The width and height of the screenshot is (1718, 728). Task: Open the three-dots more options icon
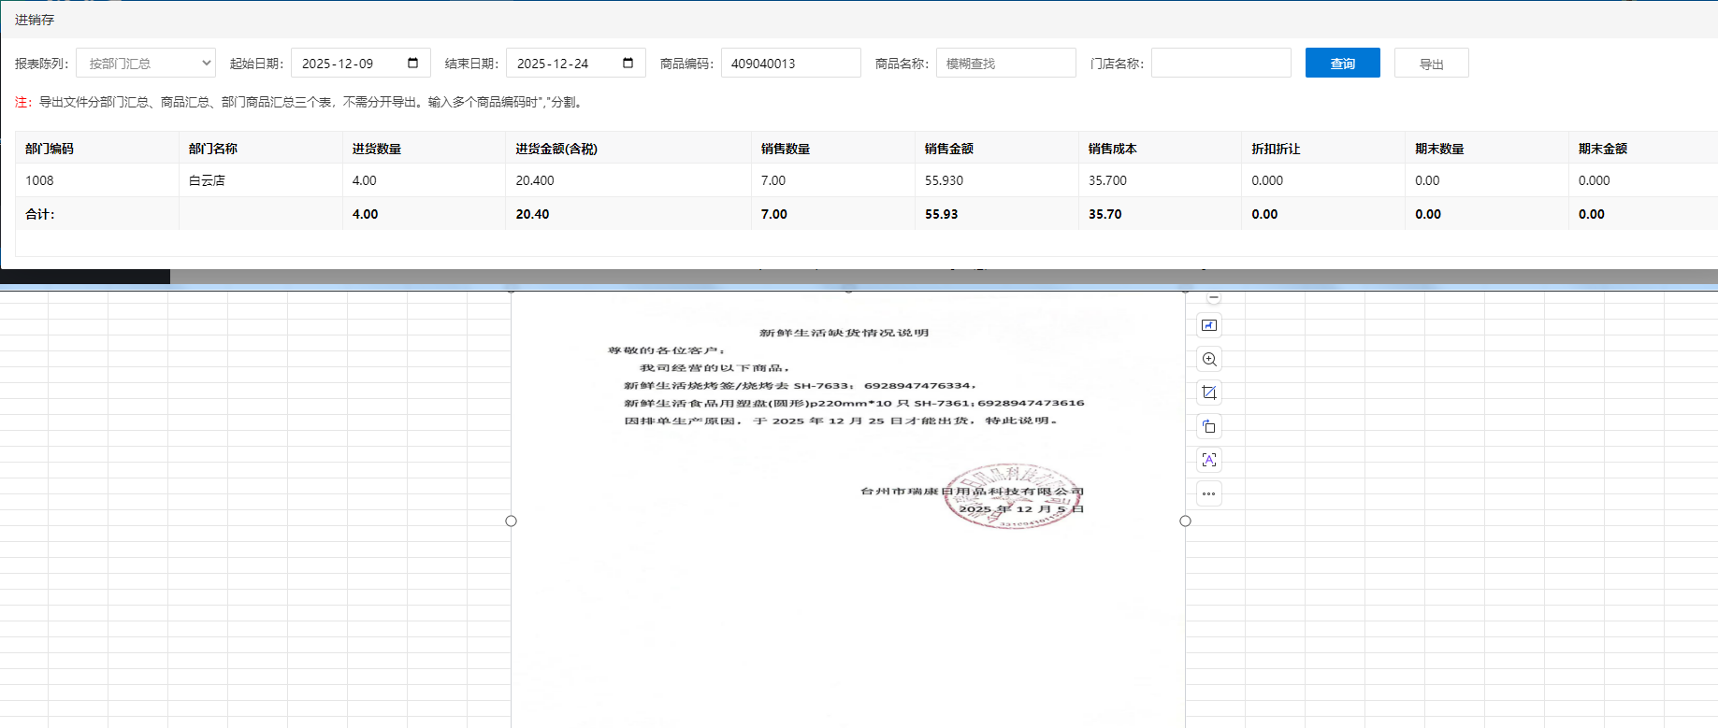1209,493
